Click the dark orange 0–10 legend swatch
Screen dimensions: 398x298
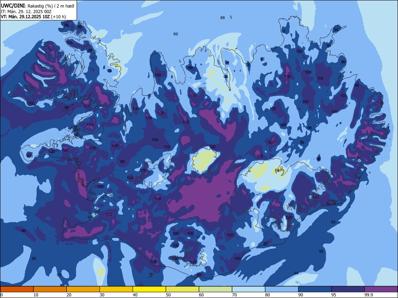coord(17,289)
